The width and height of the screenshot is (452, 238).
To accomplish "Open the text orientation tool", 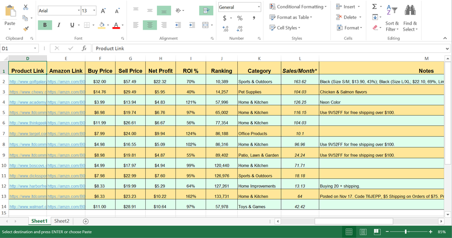I will point(178,11).
